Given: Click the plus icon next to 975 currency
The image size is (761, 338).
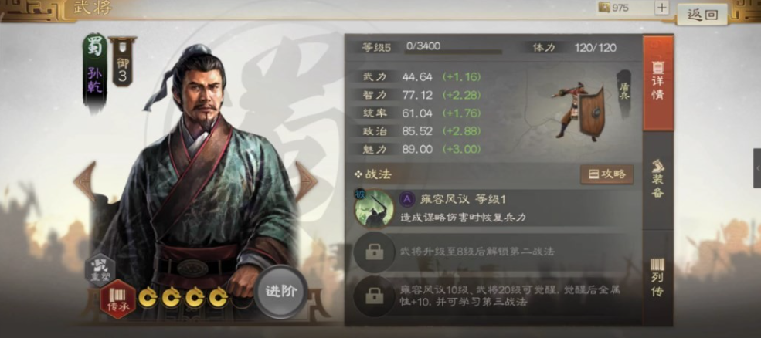Looking at the screenshot, I should pos(661,8).
